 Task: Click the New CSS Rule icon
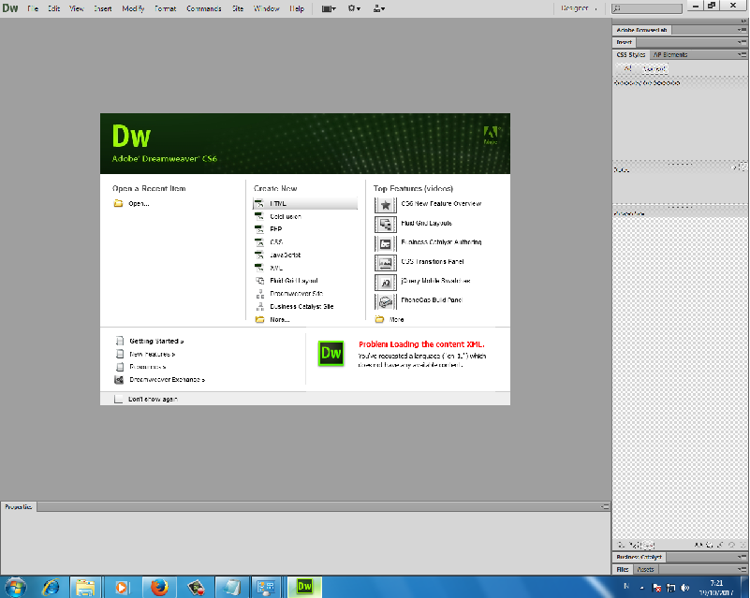coord(709,545)
